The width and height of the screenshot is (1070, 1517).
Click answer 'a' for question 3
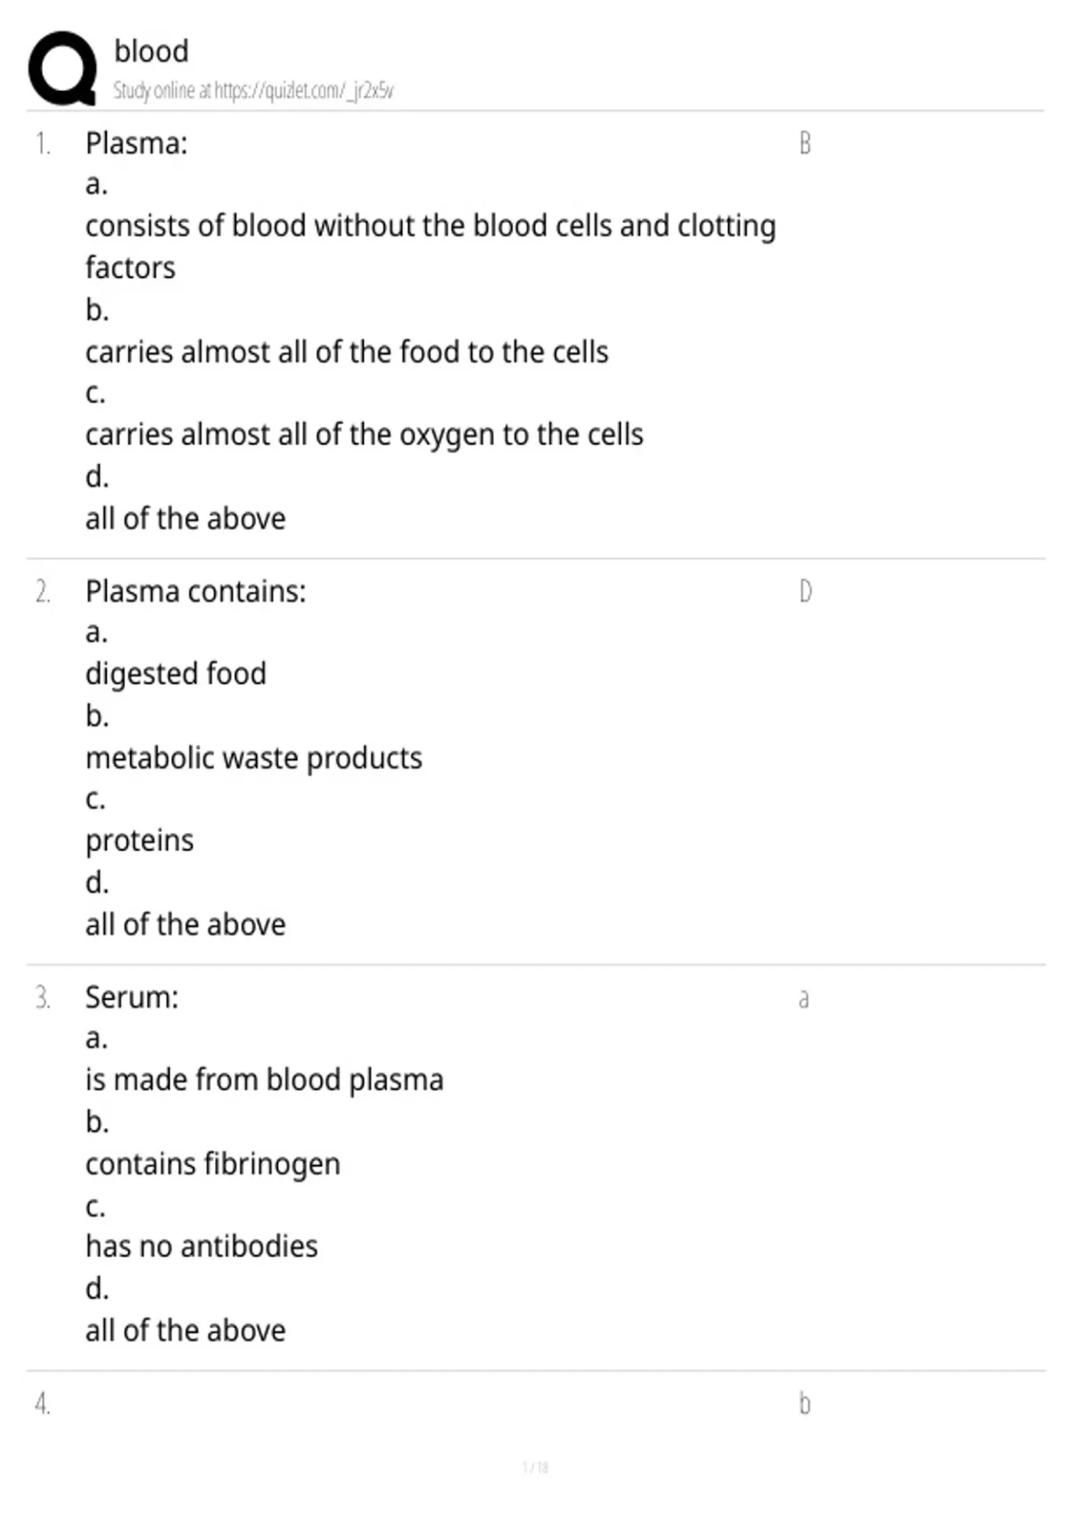(803, 999)
